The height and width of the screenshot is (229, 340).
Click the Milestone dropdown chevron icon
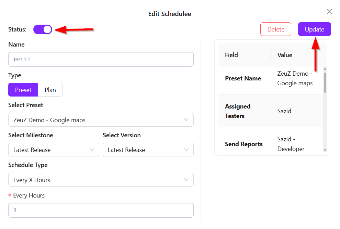point(92,150)
